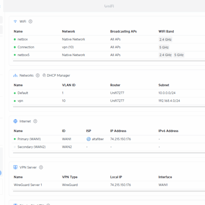Open Networks settings gear icon
The width and height of the screenshot is (205, 205).
coord(37,75)
